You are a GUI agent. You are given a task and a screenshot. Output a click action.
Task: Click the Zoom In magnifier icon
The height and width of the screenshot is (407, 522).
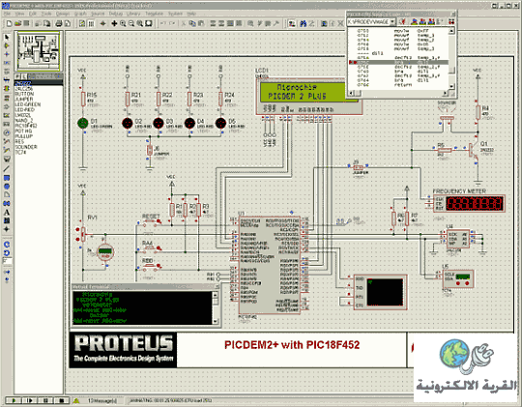pyautogui.click(x=123, y=23)
